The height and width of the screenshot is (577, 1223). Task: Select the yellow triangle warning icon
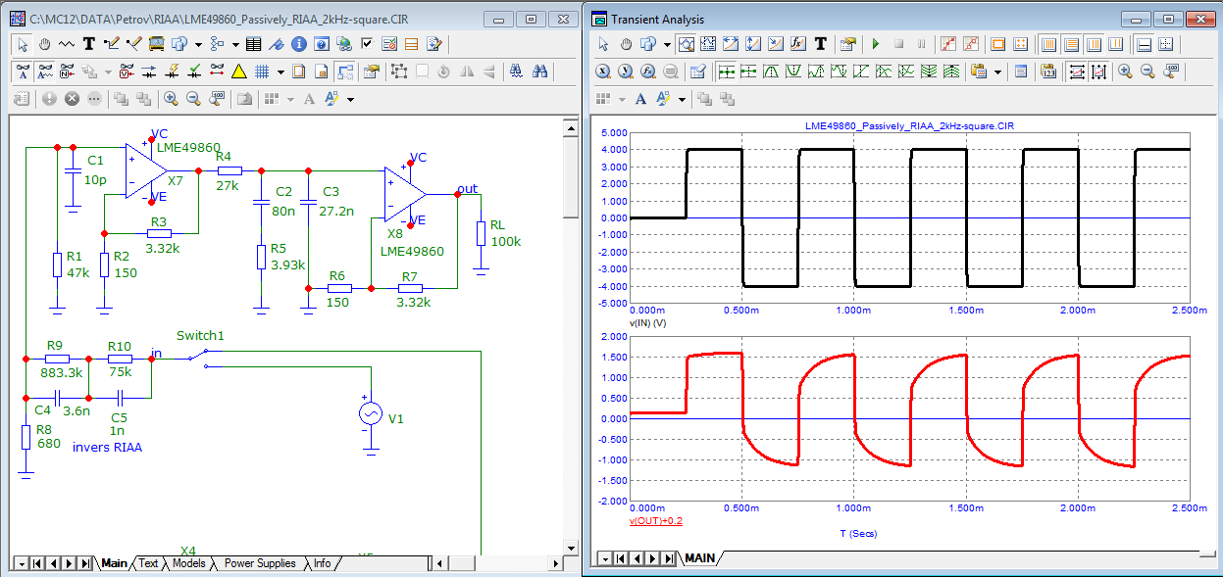238,72
